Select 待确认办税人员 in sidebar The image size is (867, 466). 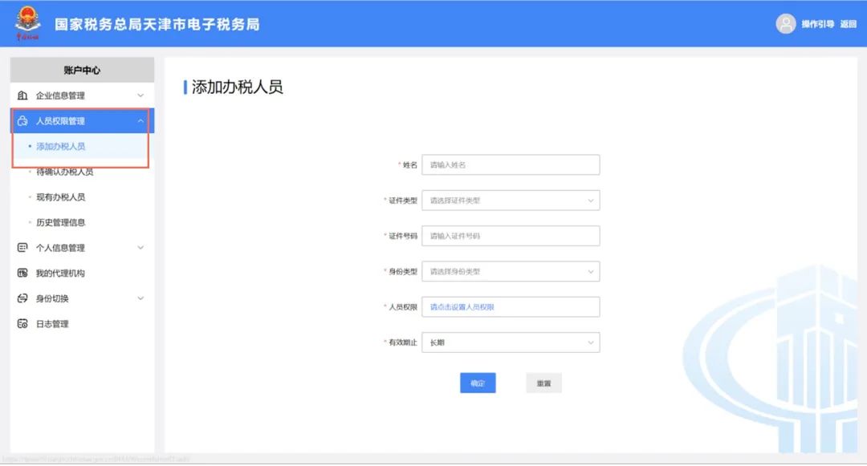[64, 172]
